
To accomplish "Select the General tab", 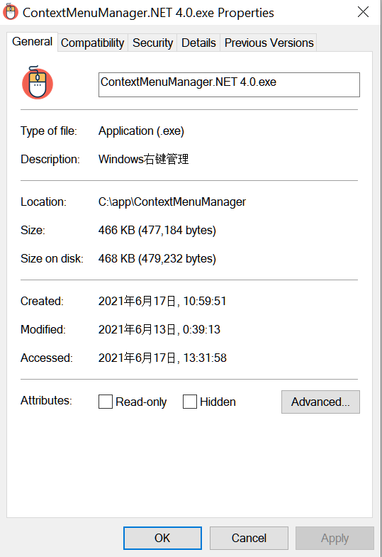I will pos(33,42).
